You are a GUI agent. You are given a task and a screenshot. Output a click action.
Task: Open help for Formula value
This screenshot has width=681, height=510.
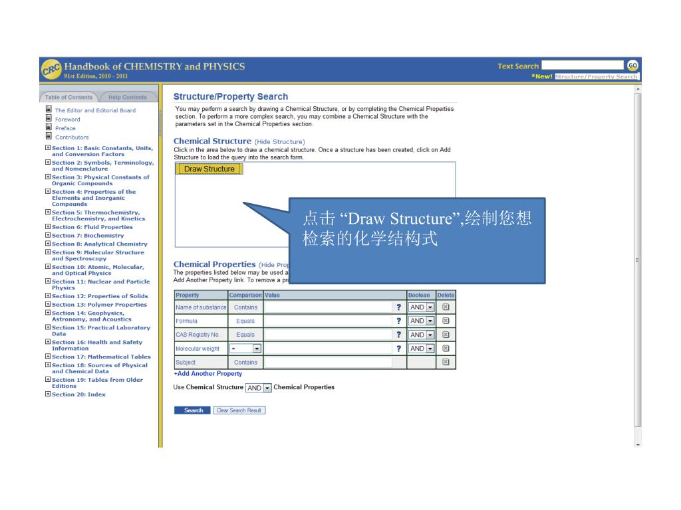point(399,321)
